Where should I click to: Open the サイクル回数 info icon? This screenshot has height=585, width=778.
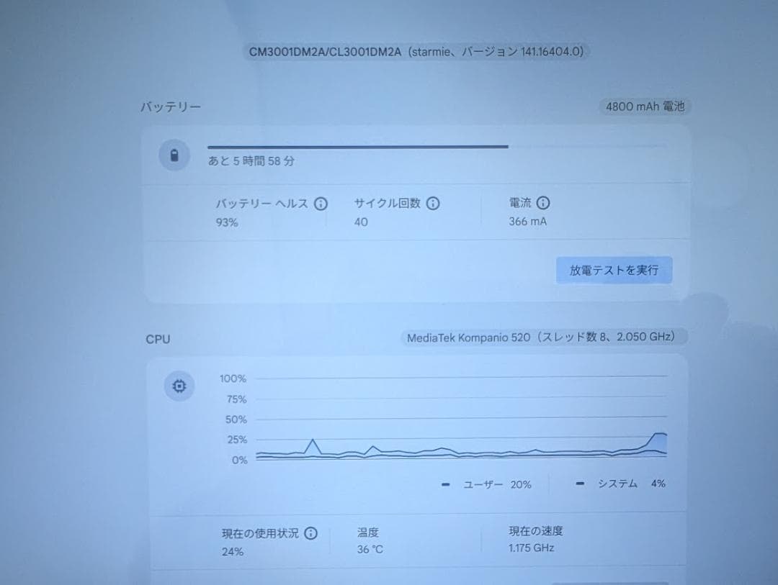[433, 204]
